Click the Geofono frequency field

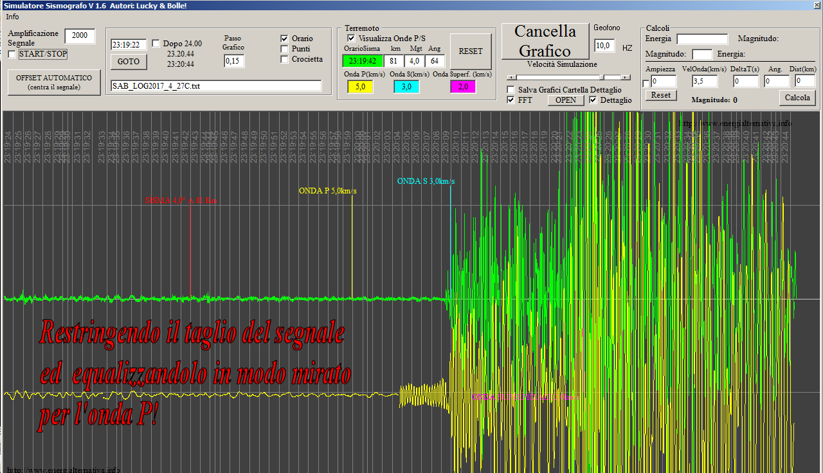pyautogui.click(x=604, y=46)
